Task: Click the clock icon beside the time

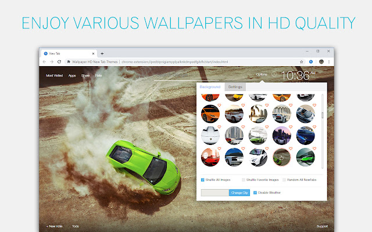Action: 274,74
